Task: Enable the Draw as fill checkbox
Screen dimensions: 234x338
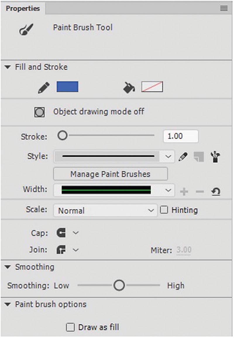Action: pyautogui.click(x=70, y=327)
